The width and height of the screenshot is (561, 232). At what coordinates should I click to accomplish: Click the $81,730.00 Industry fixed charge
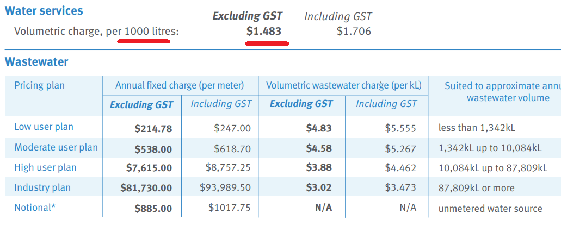point(147,187)
